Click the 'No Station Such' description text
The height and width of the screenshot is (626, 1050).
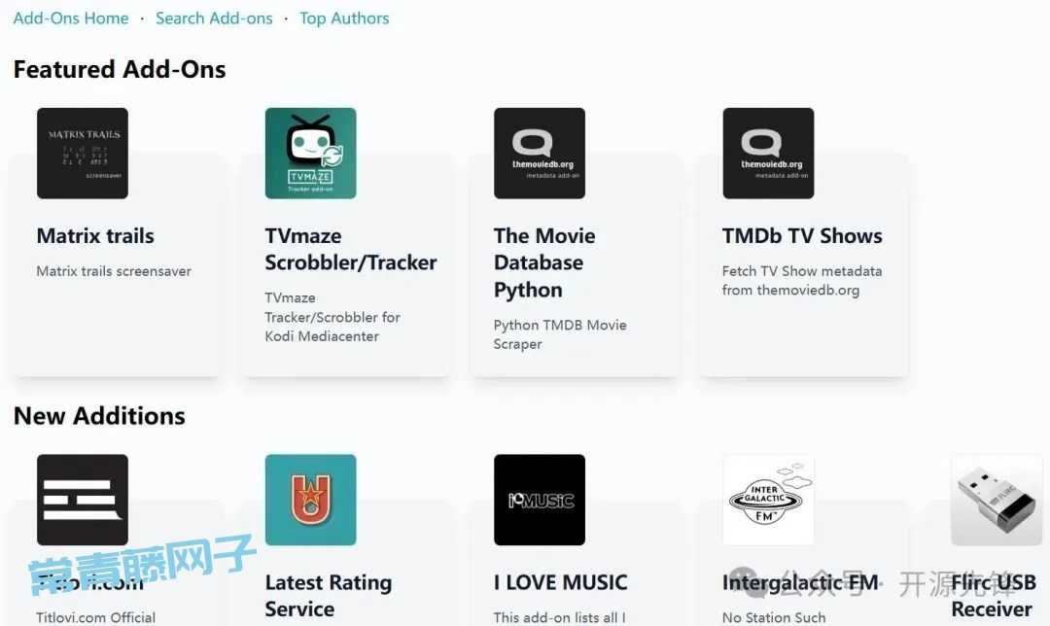coord(774,617)
